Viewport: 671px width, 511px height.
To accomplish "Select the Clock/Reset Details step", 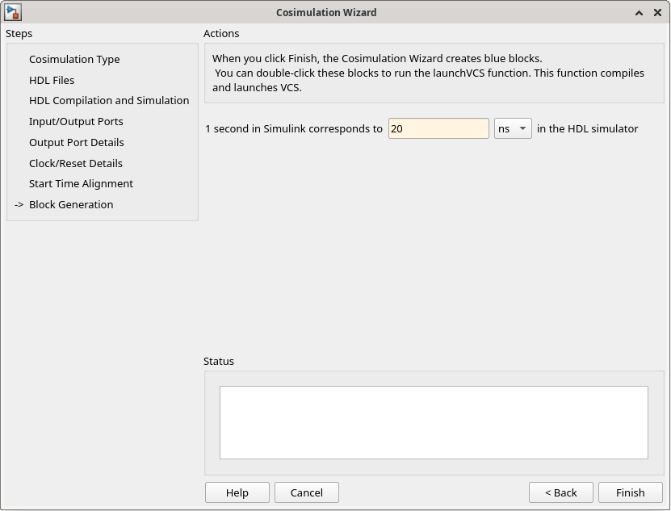I will pos(76,163).
